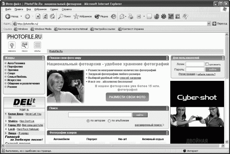Click the framed picture toolbar icon
The height and width of the screenshot is (154, 230).
171,16
